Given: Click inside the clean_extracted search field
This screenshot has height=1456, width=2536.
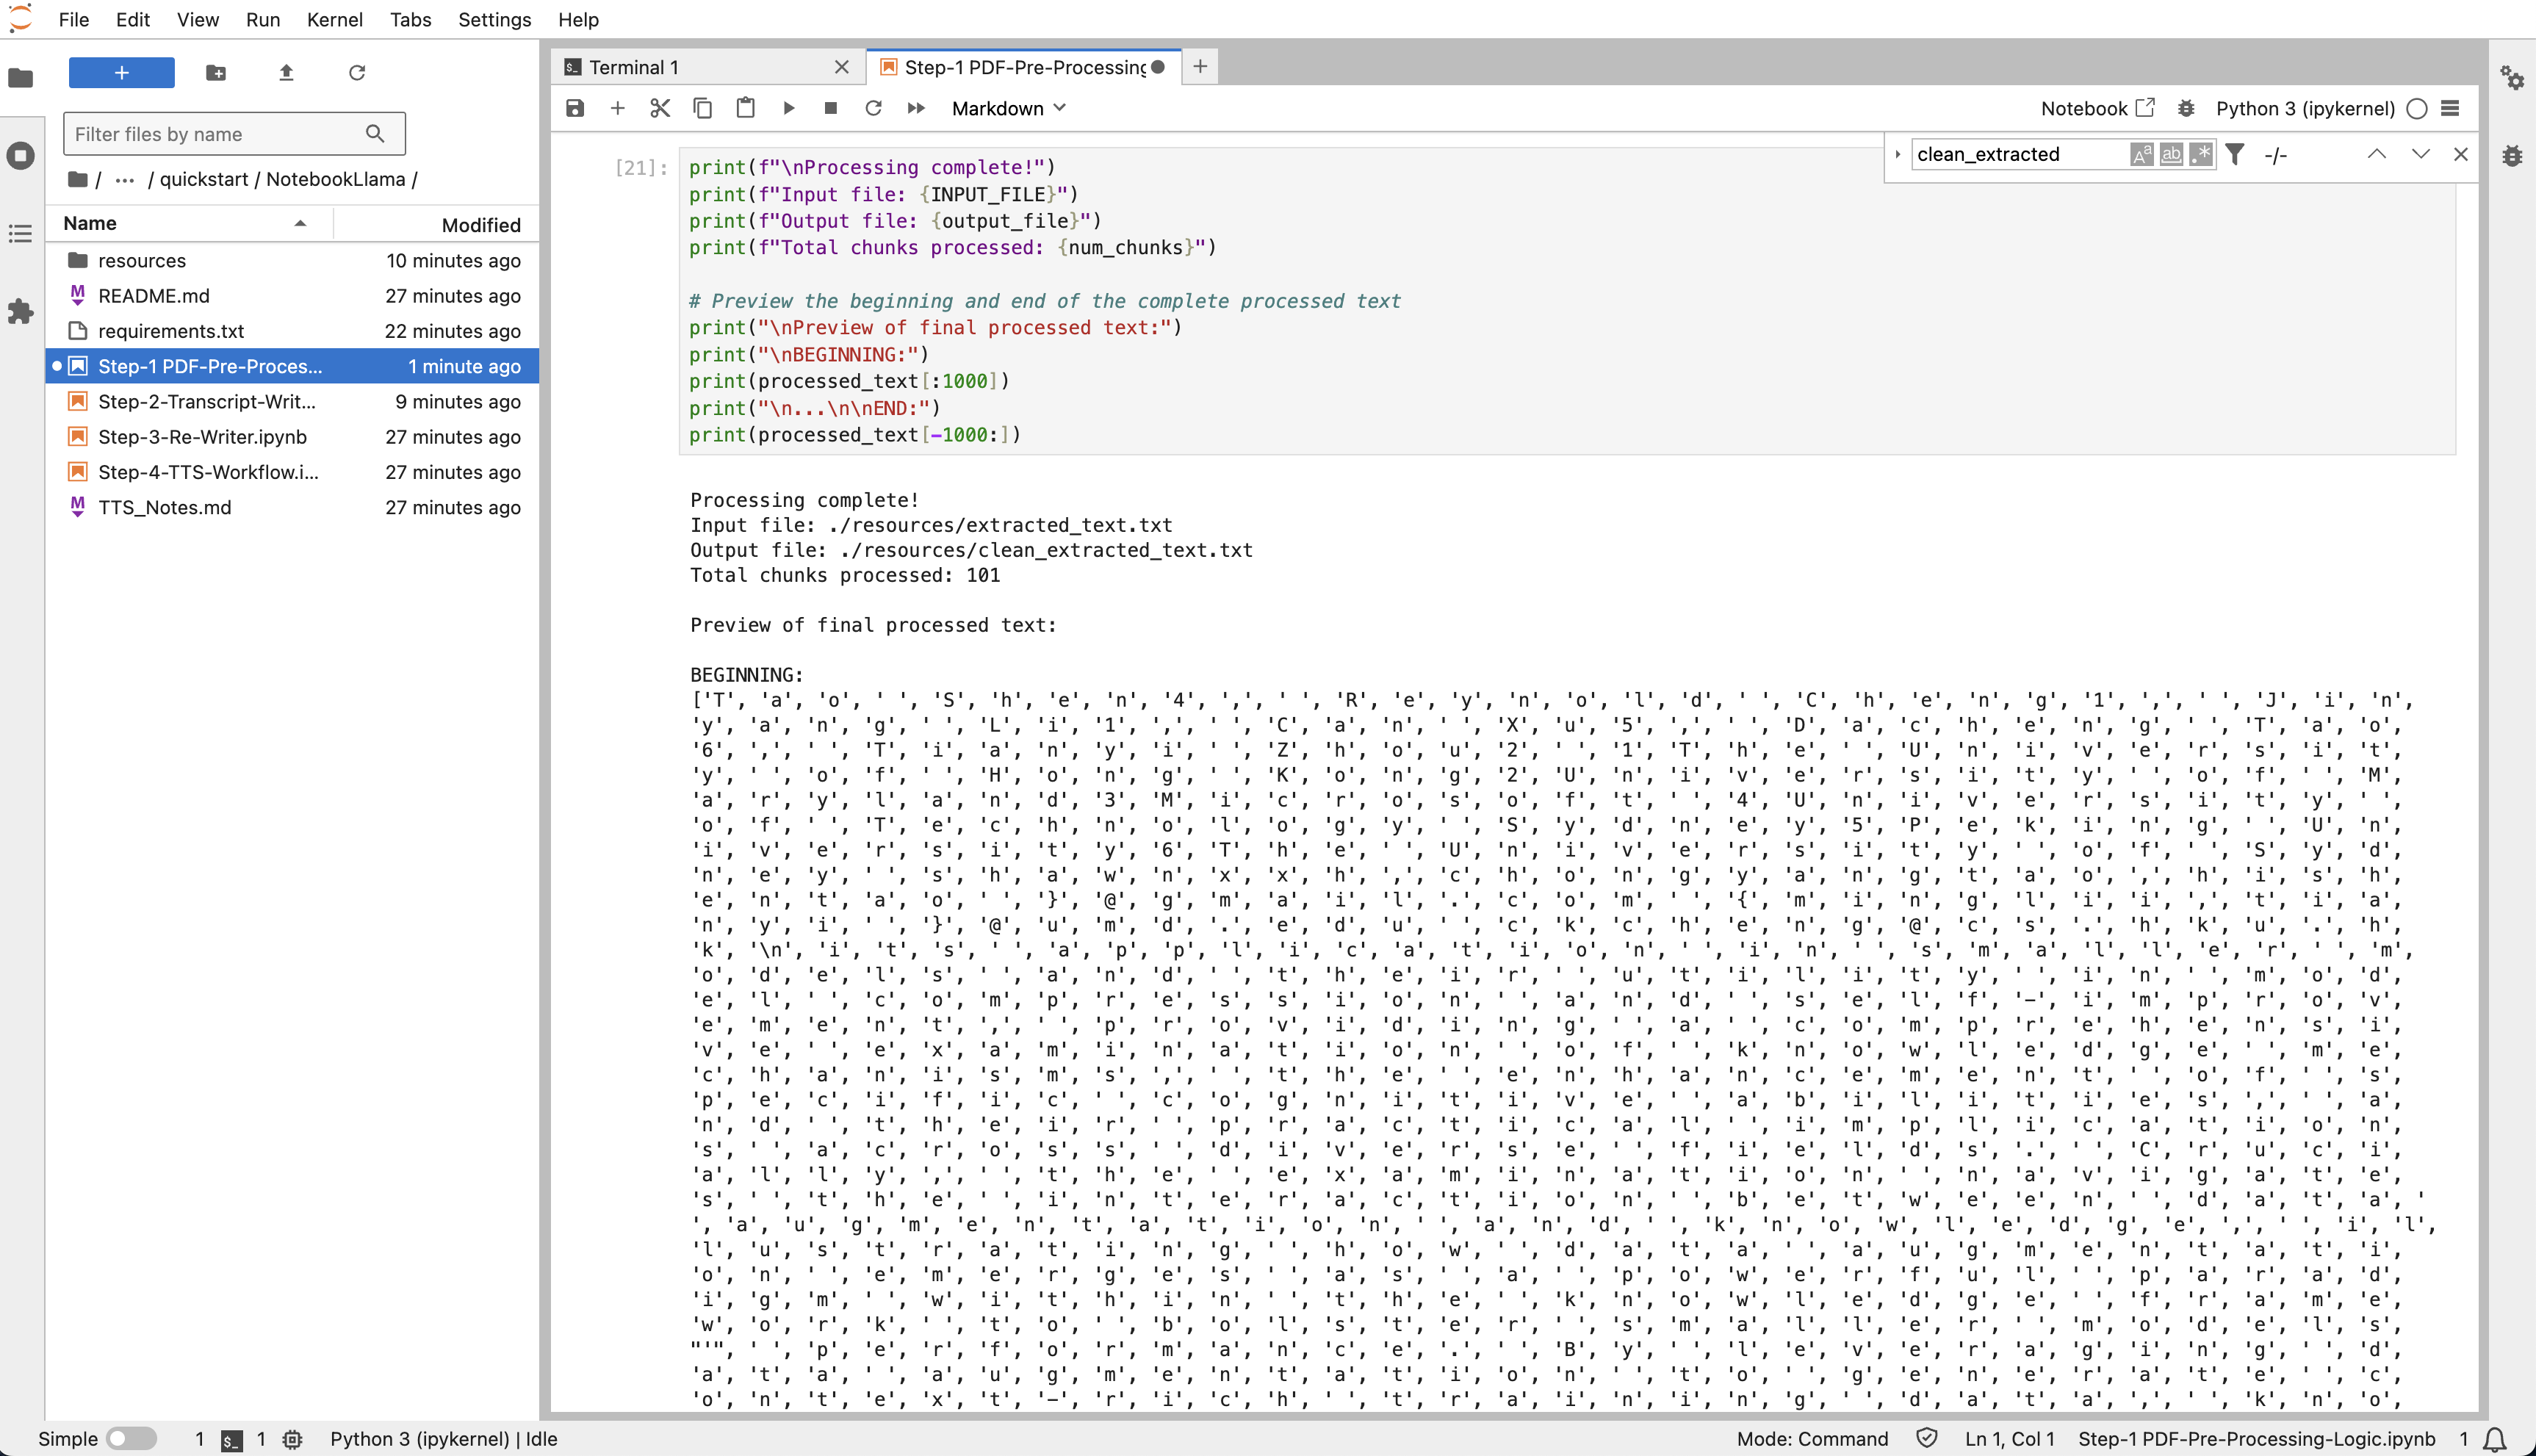Looking at the screenshot, I should [x=2010, y=153].
